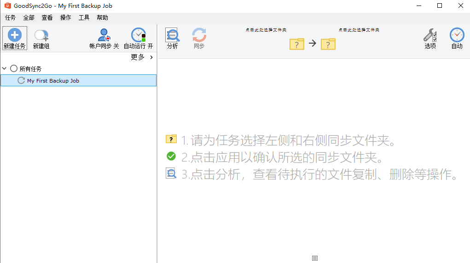Open the 操作 menu
The image size is (470, 263).
[x=66, y=17]
